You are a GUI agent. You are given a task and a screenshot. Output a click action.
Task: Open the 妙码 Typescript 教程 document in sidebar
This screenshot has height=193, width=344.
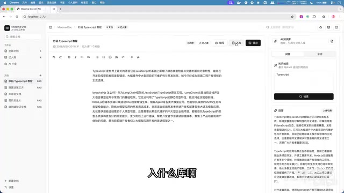[x=23, y=81]
